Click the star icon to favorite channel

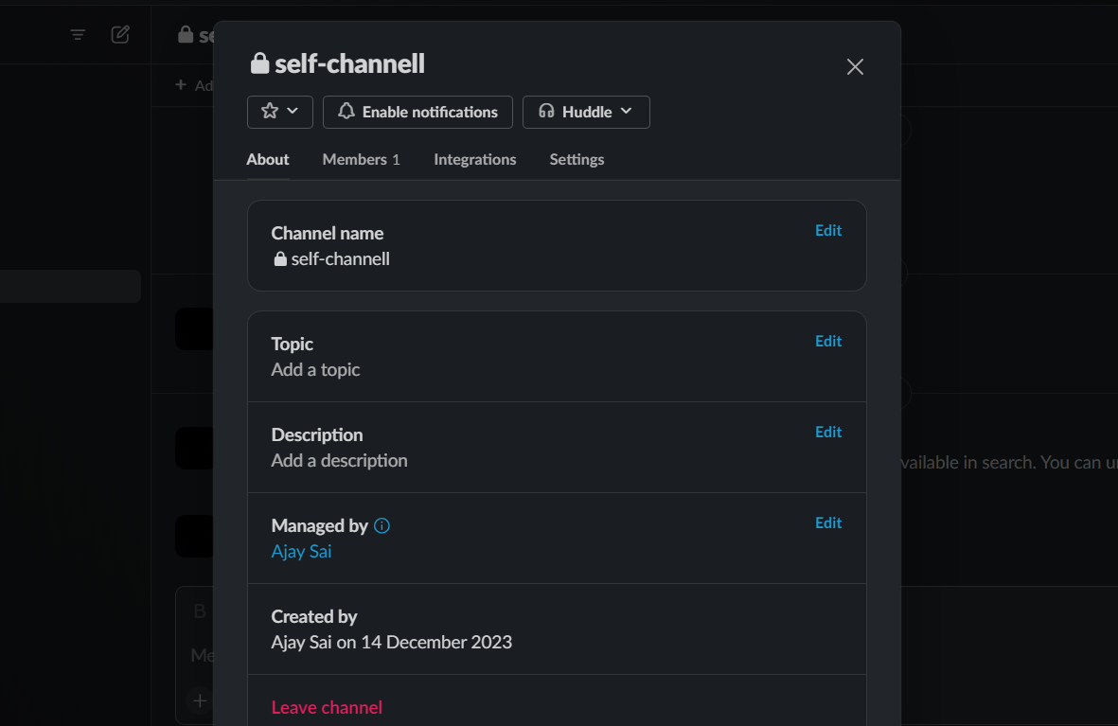(x=270, y=112)
